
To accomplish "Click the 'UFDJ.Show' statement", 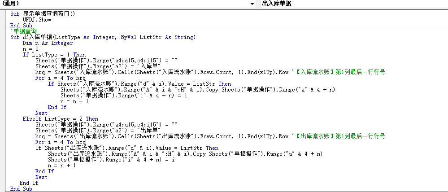I will [37, 20].
